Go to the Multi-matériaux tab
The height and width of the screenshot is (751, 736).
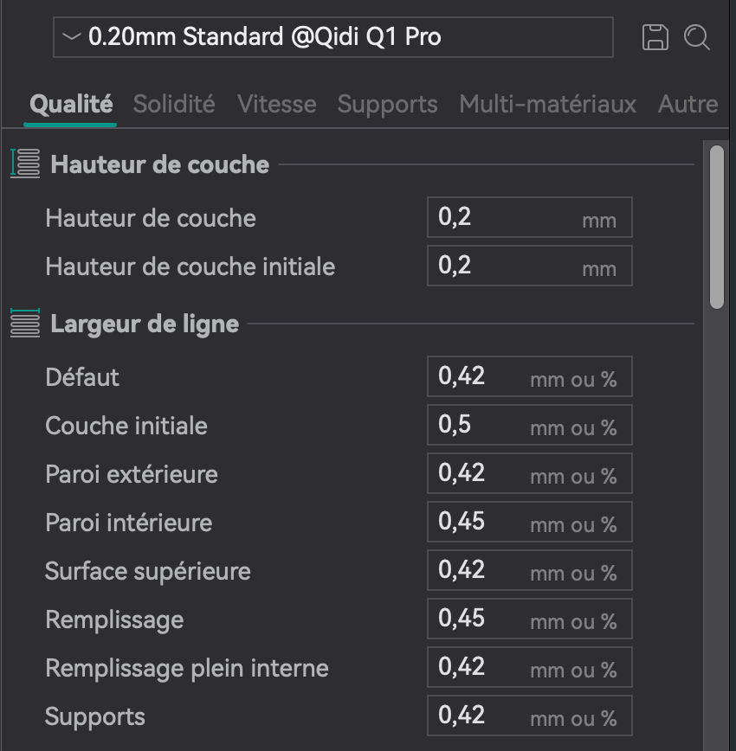point(547,104)
